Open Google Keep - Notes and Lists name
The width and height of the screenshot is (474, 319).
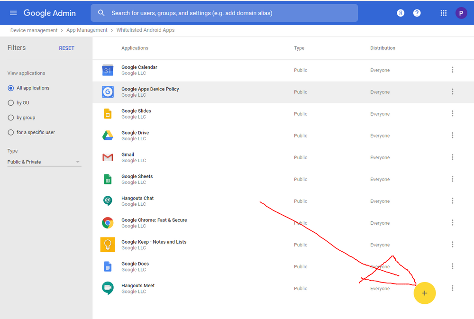tap(154, 242)
